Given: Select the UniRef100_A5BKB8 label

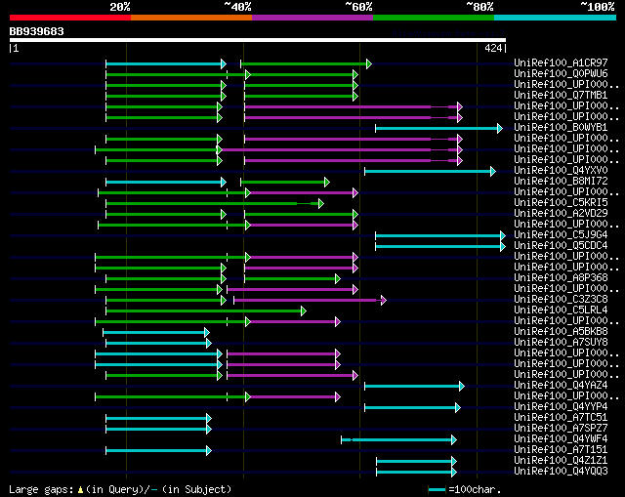Looking at the screenshot, I should [x=561, y=332].
